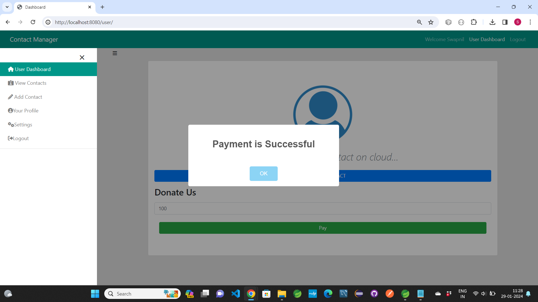Bookmark this page with the star icon
The height and width of the screenshot is (302, 538).
point(431,22)
